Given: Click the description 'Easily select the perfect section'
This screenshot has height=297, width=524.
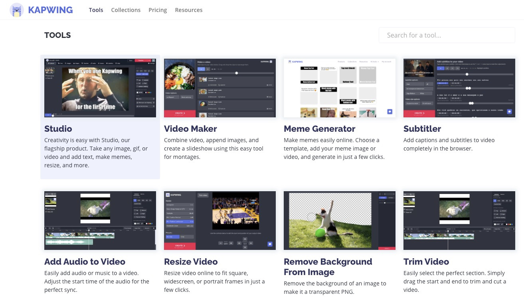Looking at the screenshot, I should [455, 281].
